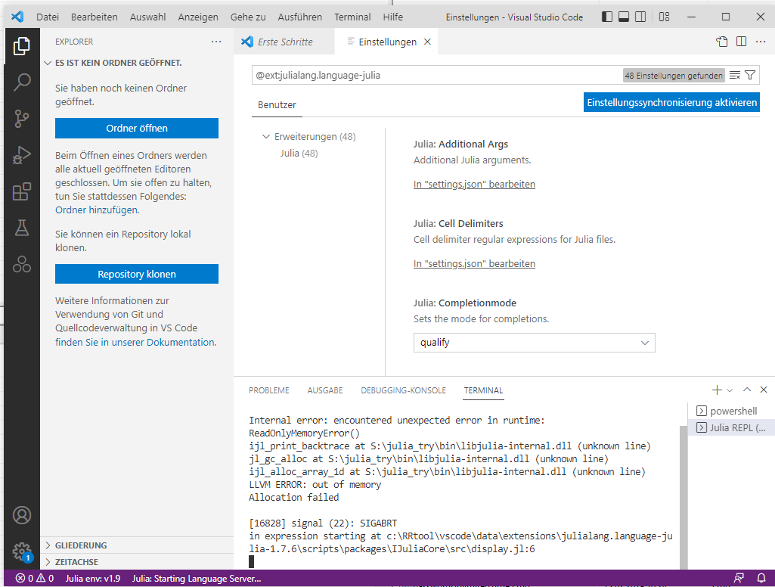Click the errors and warnings status indicator

tap(35, 578)
